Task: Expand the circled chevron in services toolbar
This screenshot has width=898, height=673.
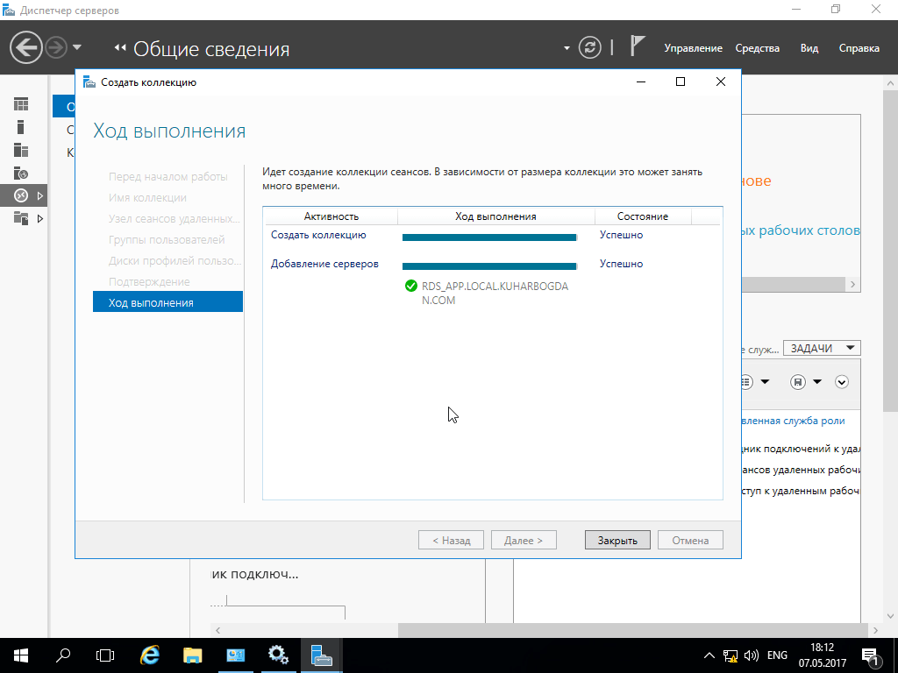Action: pyautogui.click(x=842, y=382)
